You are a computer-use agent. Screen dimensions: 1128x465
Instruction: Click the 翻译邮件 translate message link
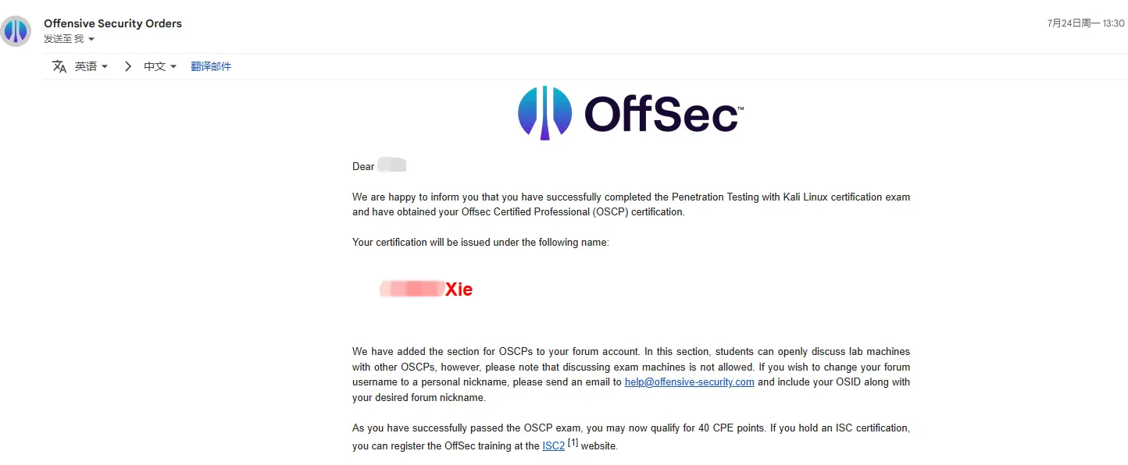tap(211, 66)
